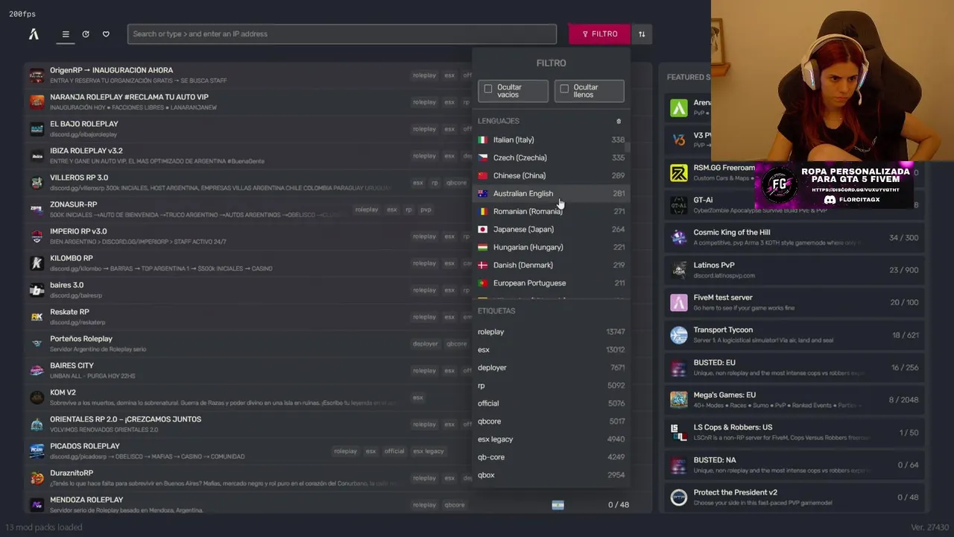The width and height of the screenshot is (954, 537).
Task: Filter by Czech (Czechia) language
Action: tap(552, 157)
